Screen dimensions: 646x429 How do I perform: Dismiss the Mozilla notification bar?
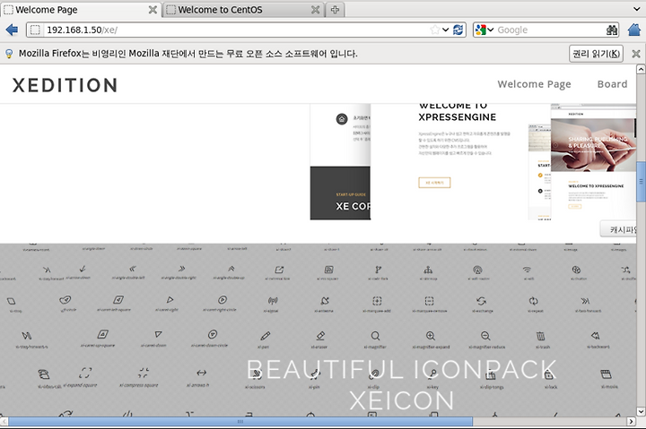coord(636,54)
